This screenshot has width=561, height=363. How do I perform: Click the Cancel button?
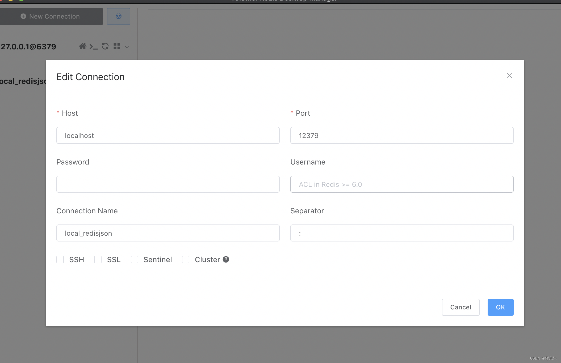pos(460,307)
